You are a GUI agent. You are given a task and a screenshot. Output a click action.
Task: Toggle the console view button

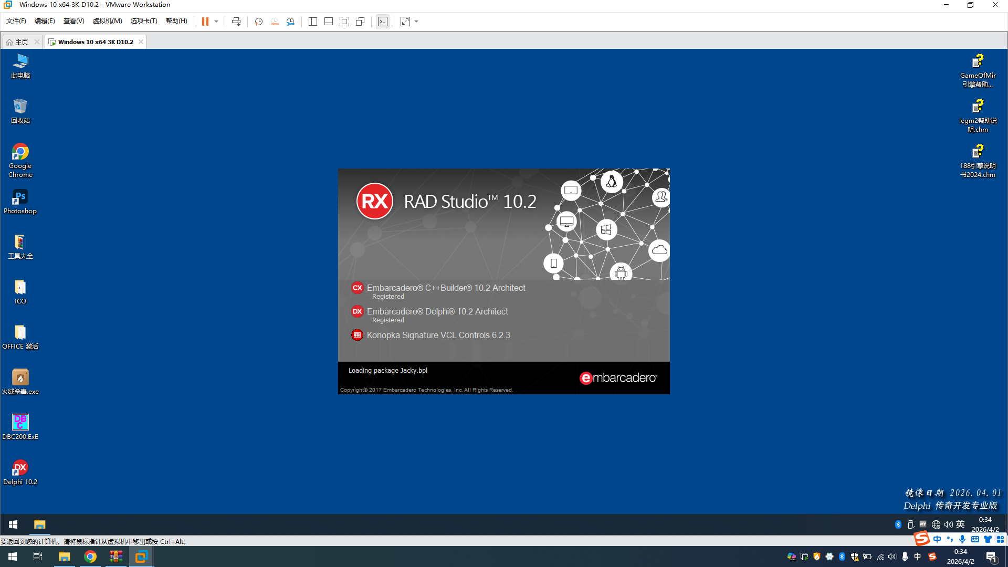[x=383, y=22]
